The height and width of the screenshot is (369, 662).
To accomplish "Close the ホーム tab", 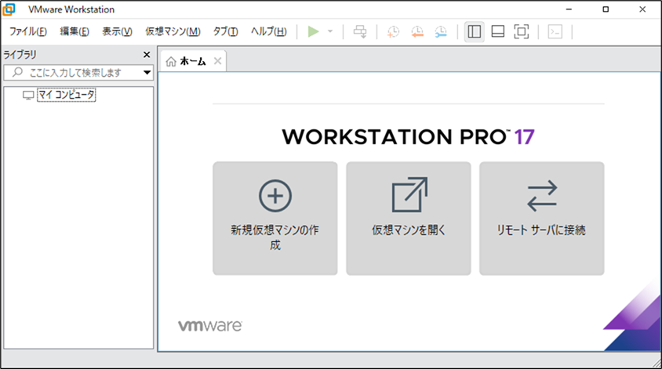I will coord(217,61).
